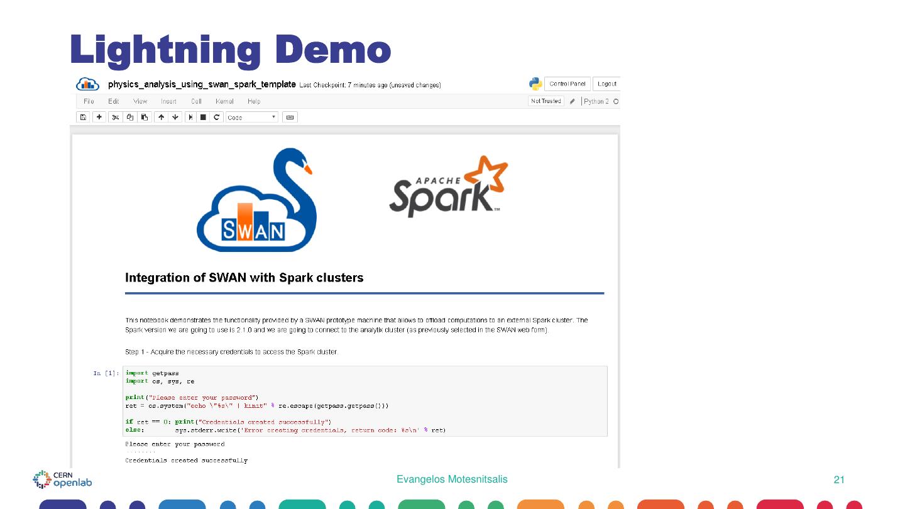The image size is (905, 509).
Task: Insert a new cell with plus icon
Action: 100,117
